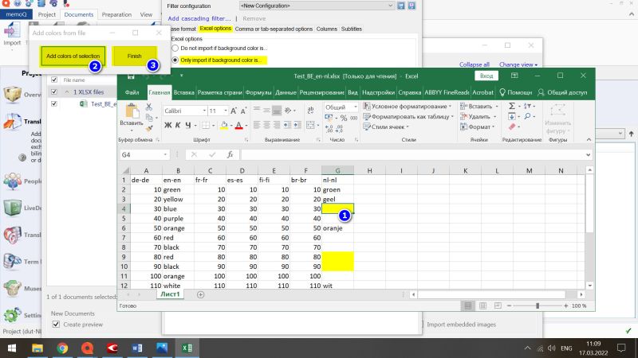Image resolution: width=638 pixels, height=358 pixels.
Task: Switch to Page Layout view icon
Action: pyautogui.click(x=482, y=305)
